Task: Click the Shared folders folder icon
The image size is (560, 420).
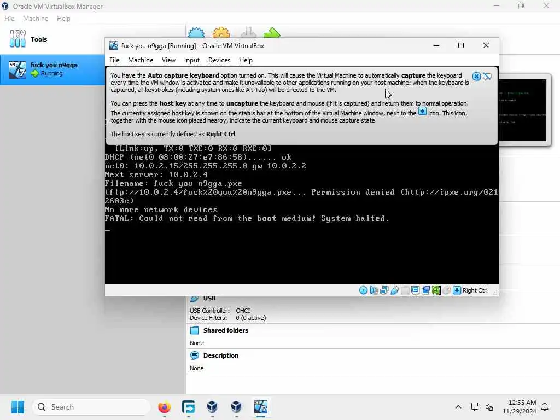Action: point(195,330)
